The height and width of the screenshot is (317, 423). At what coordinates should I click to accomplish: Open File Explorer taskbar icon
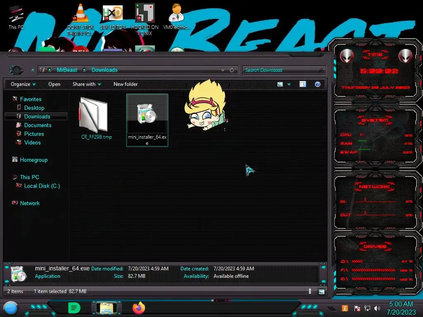[107, 308]
